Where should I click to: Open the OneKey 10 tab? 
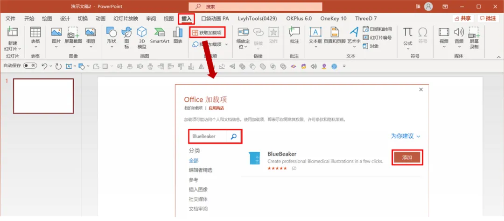[333, 18]
